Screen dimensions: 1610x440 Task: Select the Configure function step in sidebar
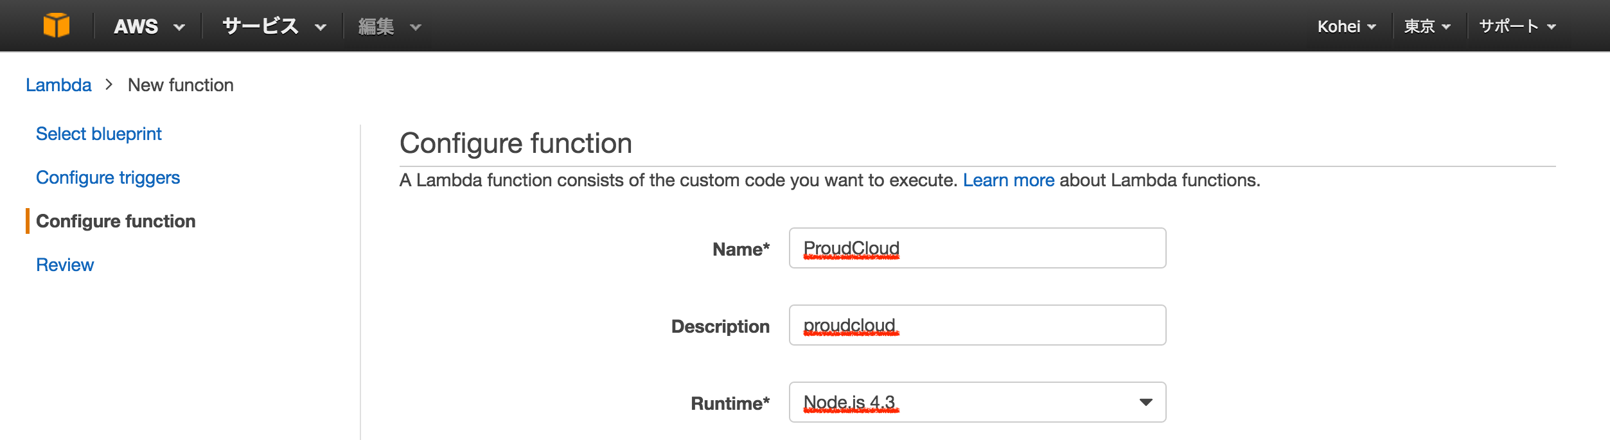pos(116,221)
